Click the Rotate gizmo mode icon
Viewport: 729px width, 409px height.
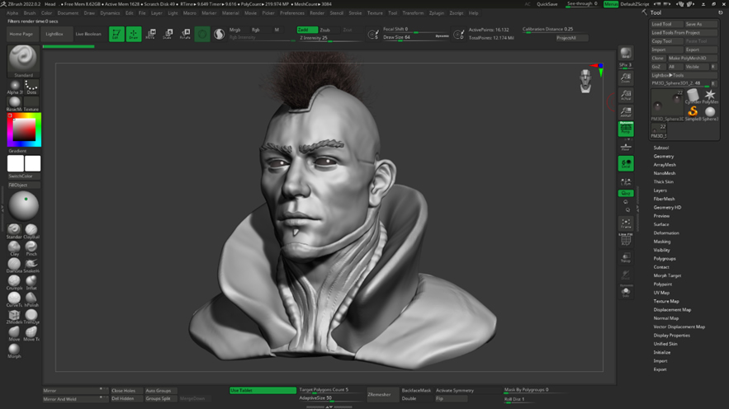pyautogui.click(x=185, y=34)
